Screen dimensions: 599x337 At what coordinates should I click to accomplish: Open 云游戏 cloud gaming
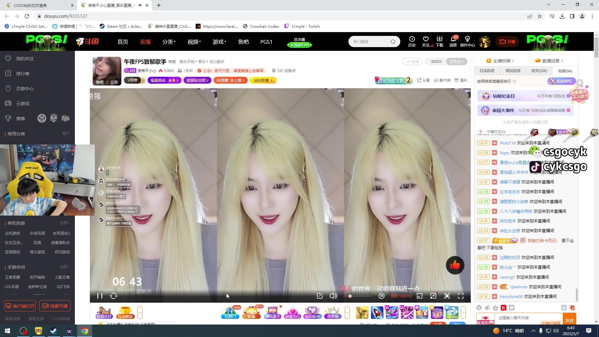coord(23,104)
